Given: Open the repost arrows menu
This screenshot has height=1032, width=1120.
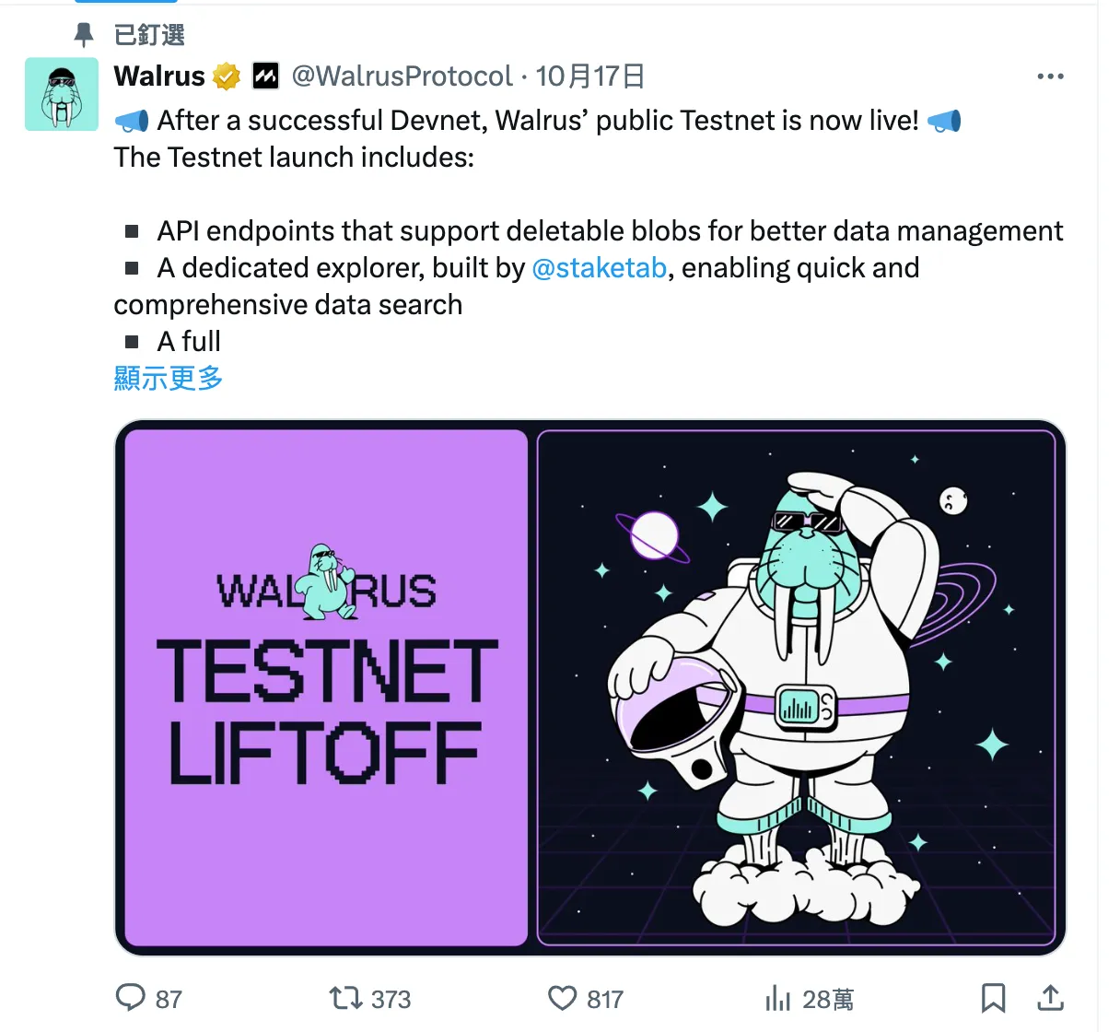Looking at the screenshot, I should pos(345,998).
